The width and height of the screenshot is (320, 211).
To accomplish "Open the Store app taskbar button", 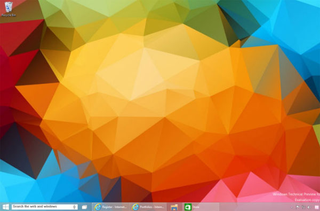I will click(201, 207).
